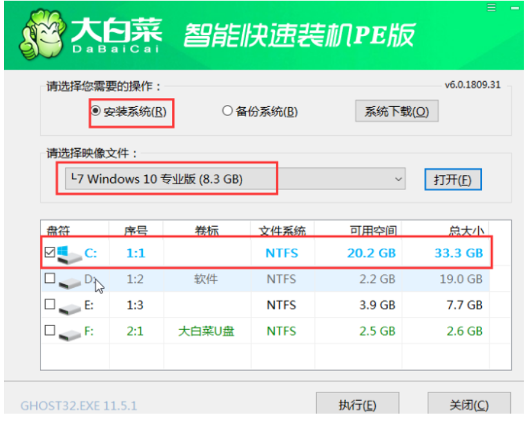The image size is (527, 431).
Task: Click the 2.2 GB free space cell
Action: [x=377, y=279]
